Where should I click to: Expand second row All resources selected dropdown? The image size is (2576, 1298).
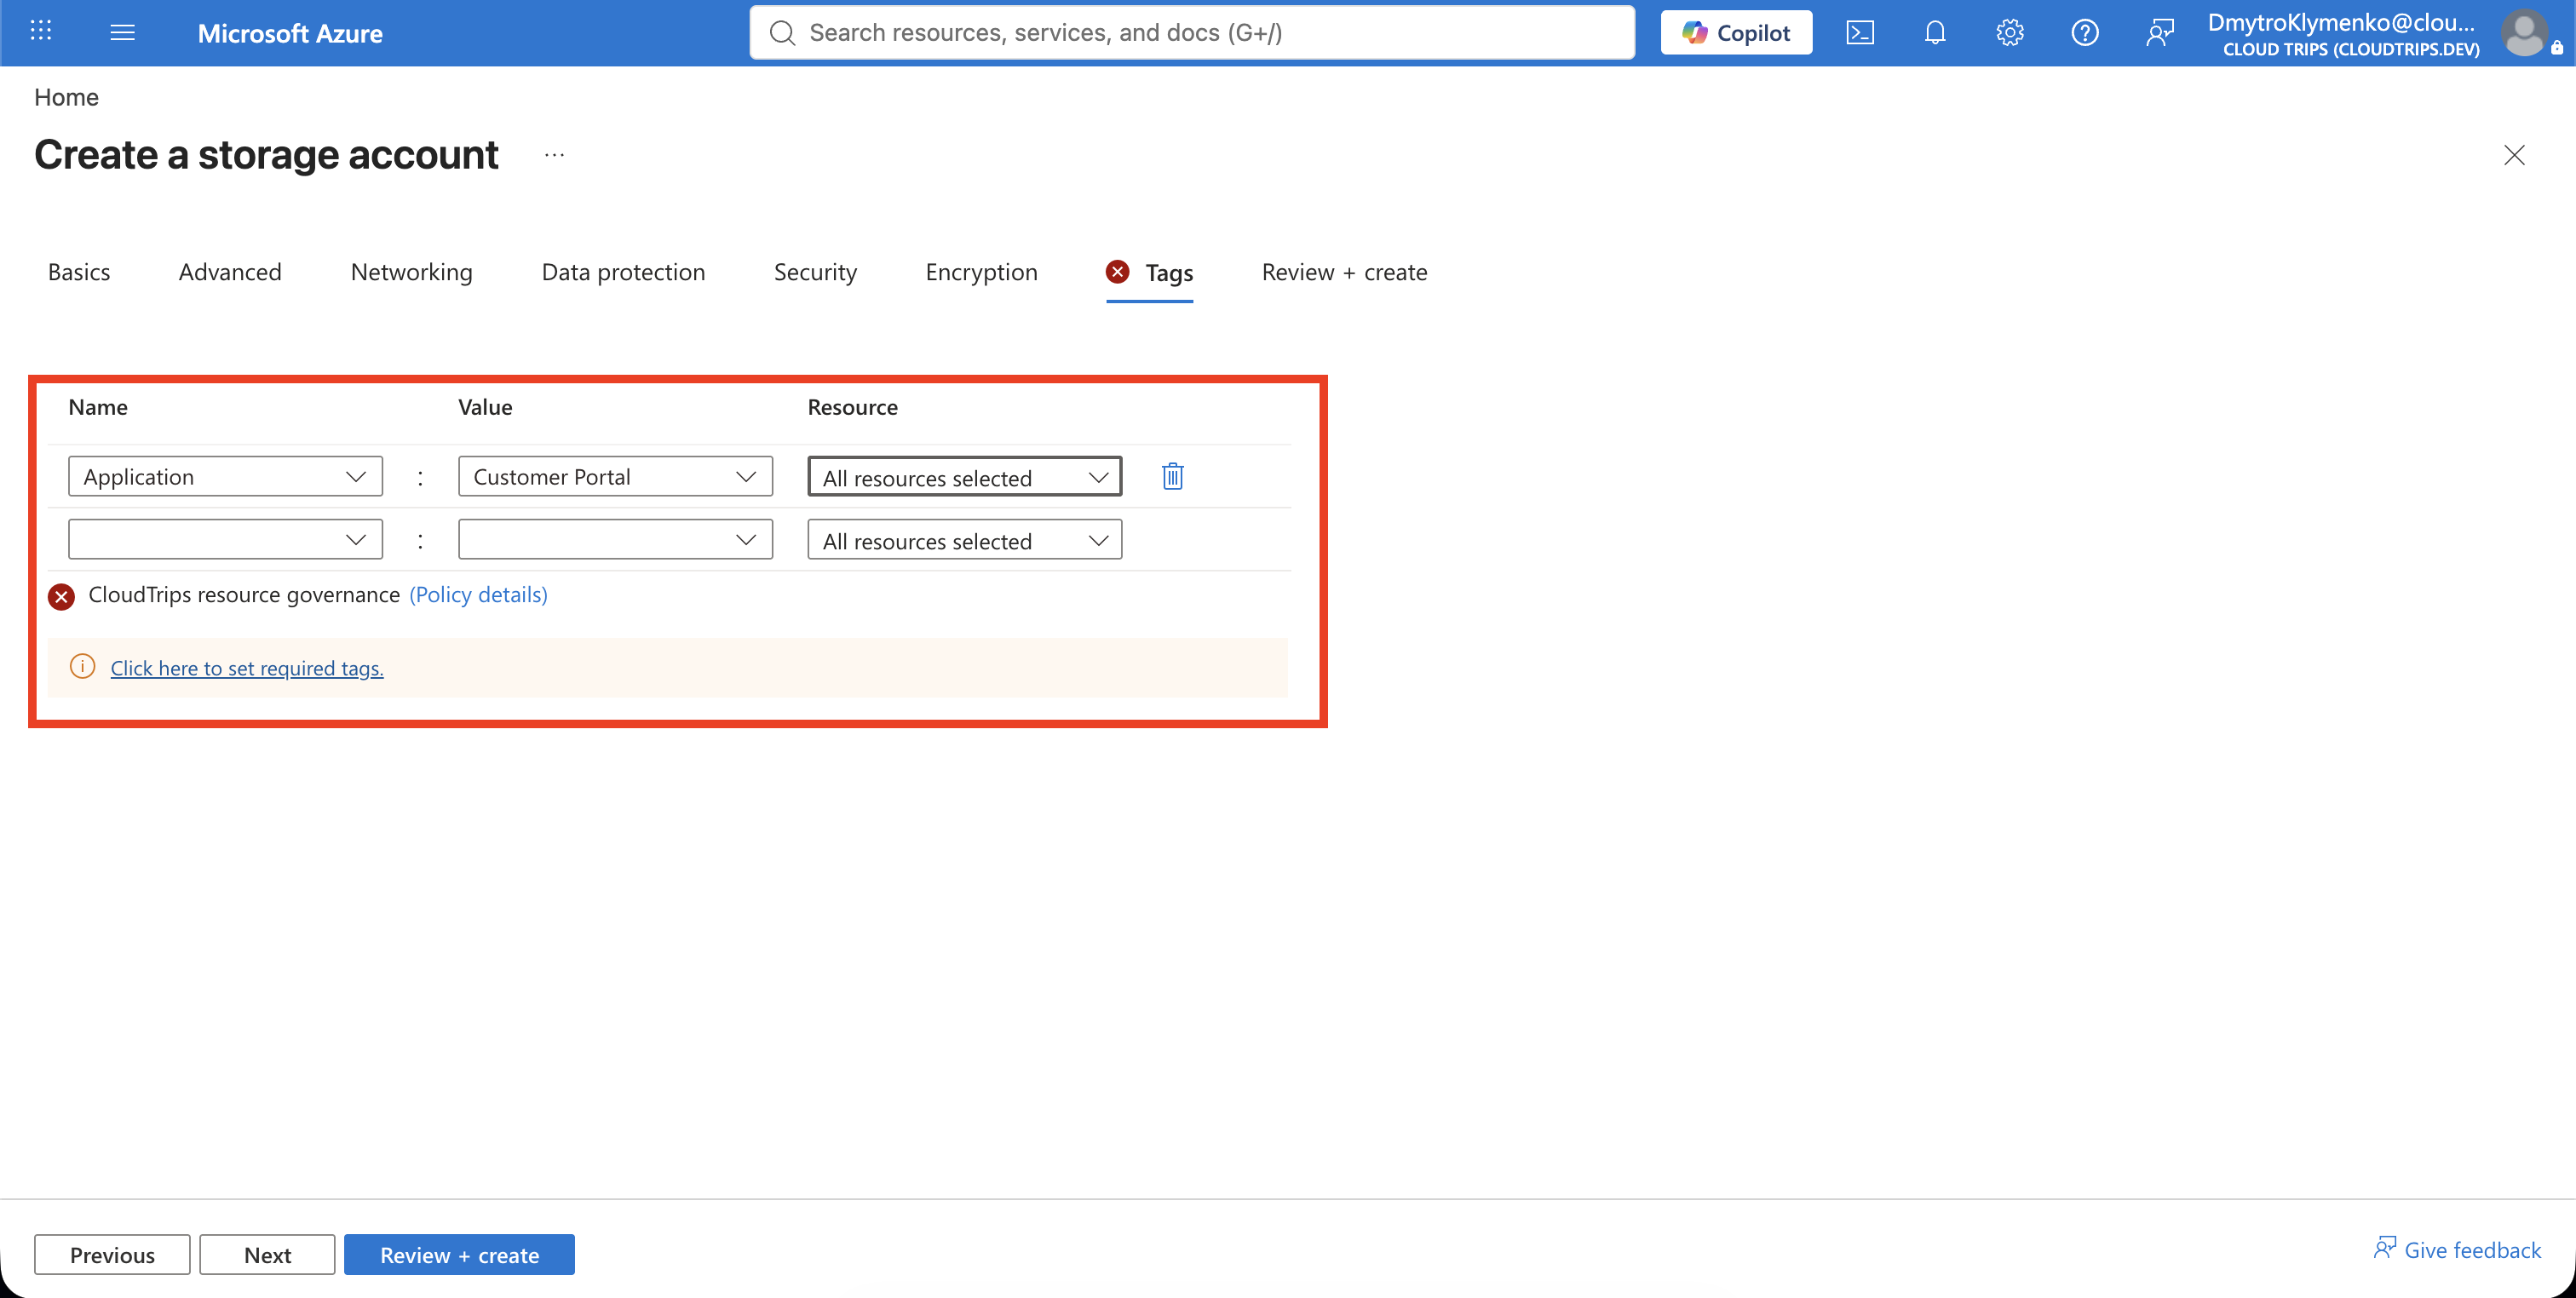pos(964,540)
